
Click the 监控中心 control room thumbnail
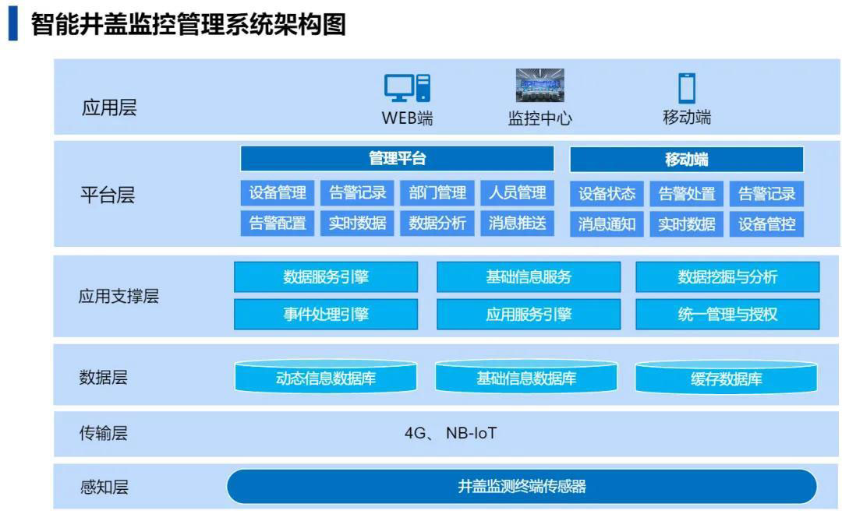tap(540, 86)
